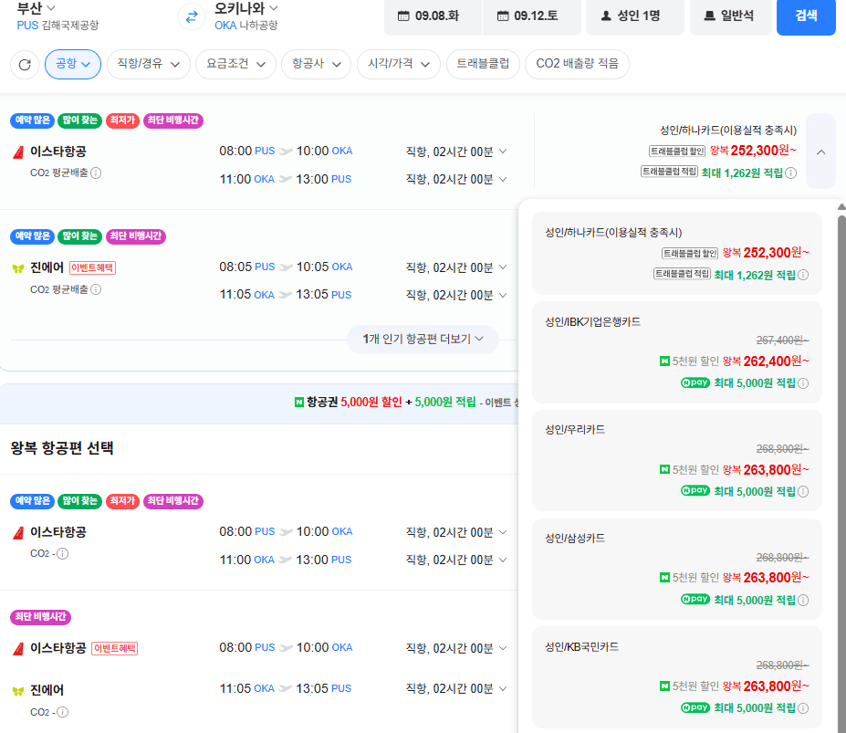
Task: Click calendar icon in 09.08.화 field
Action: [403, 16]
